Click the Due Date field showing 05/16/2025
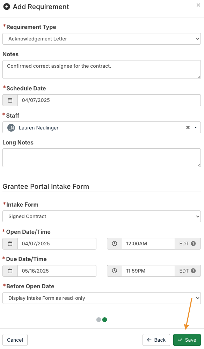 [x=57, y=271]
